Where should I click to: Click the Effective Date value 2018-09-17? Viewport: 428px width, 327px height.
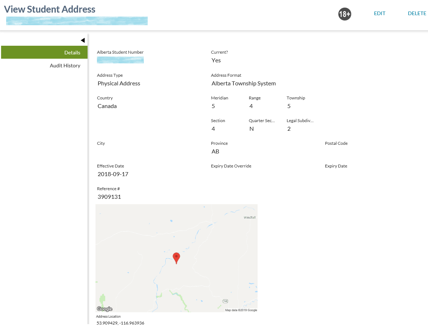pyautogui.click(x=113, y=174)
